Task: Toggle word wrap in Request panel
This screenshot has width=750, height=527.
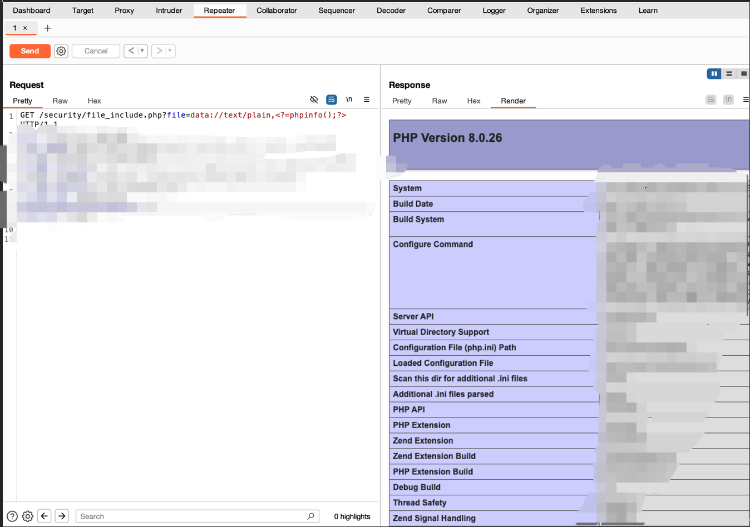Action: (332, 100)
